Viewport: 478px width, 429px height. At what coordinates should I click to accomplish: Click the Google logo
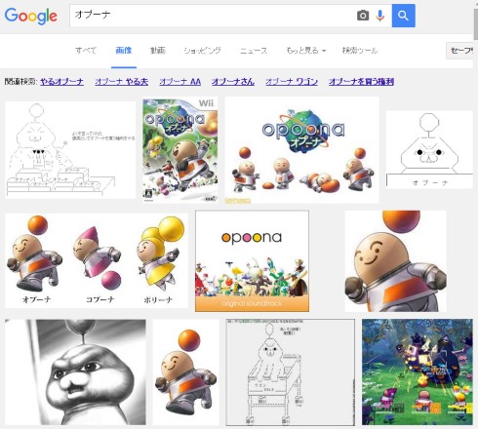point(31,16)
